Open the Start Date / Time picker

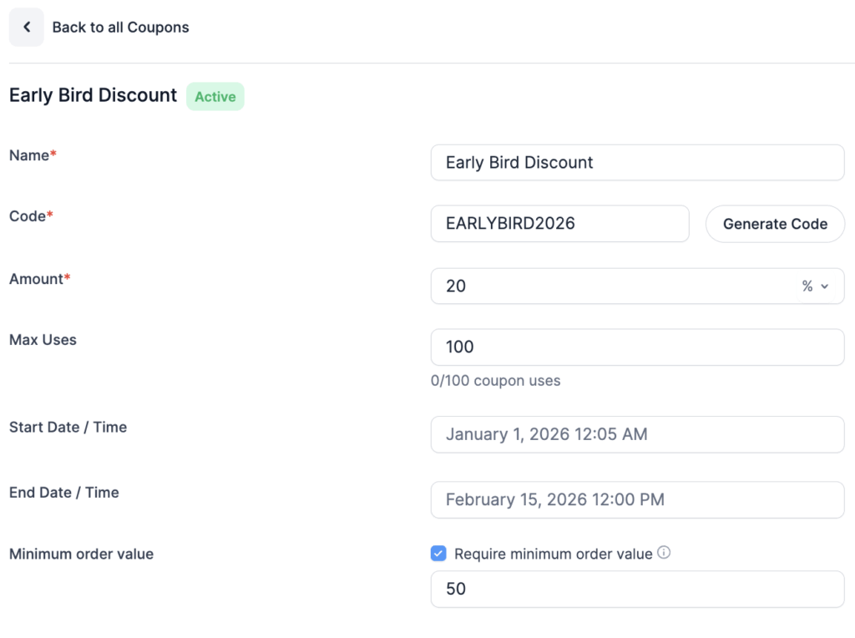[x=637, y=434]
